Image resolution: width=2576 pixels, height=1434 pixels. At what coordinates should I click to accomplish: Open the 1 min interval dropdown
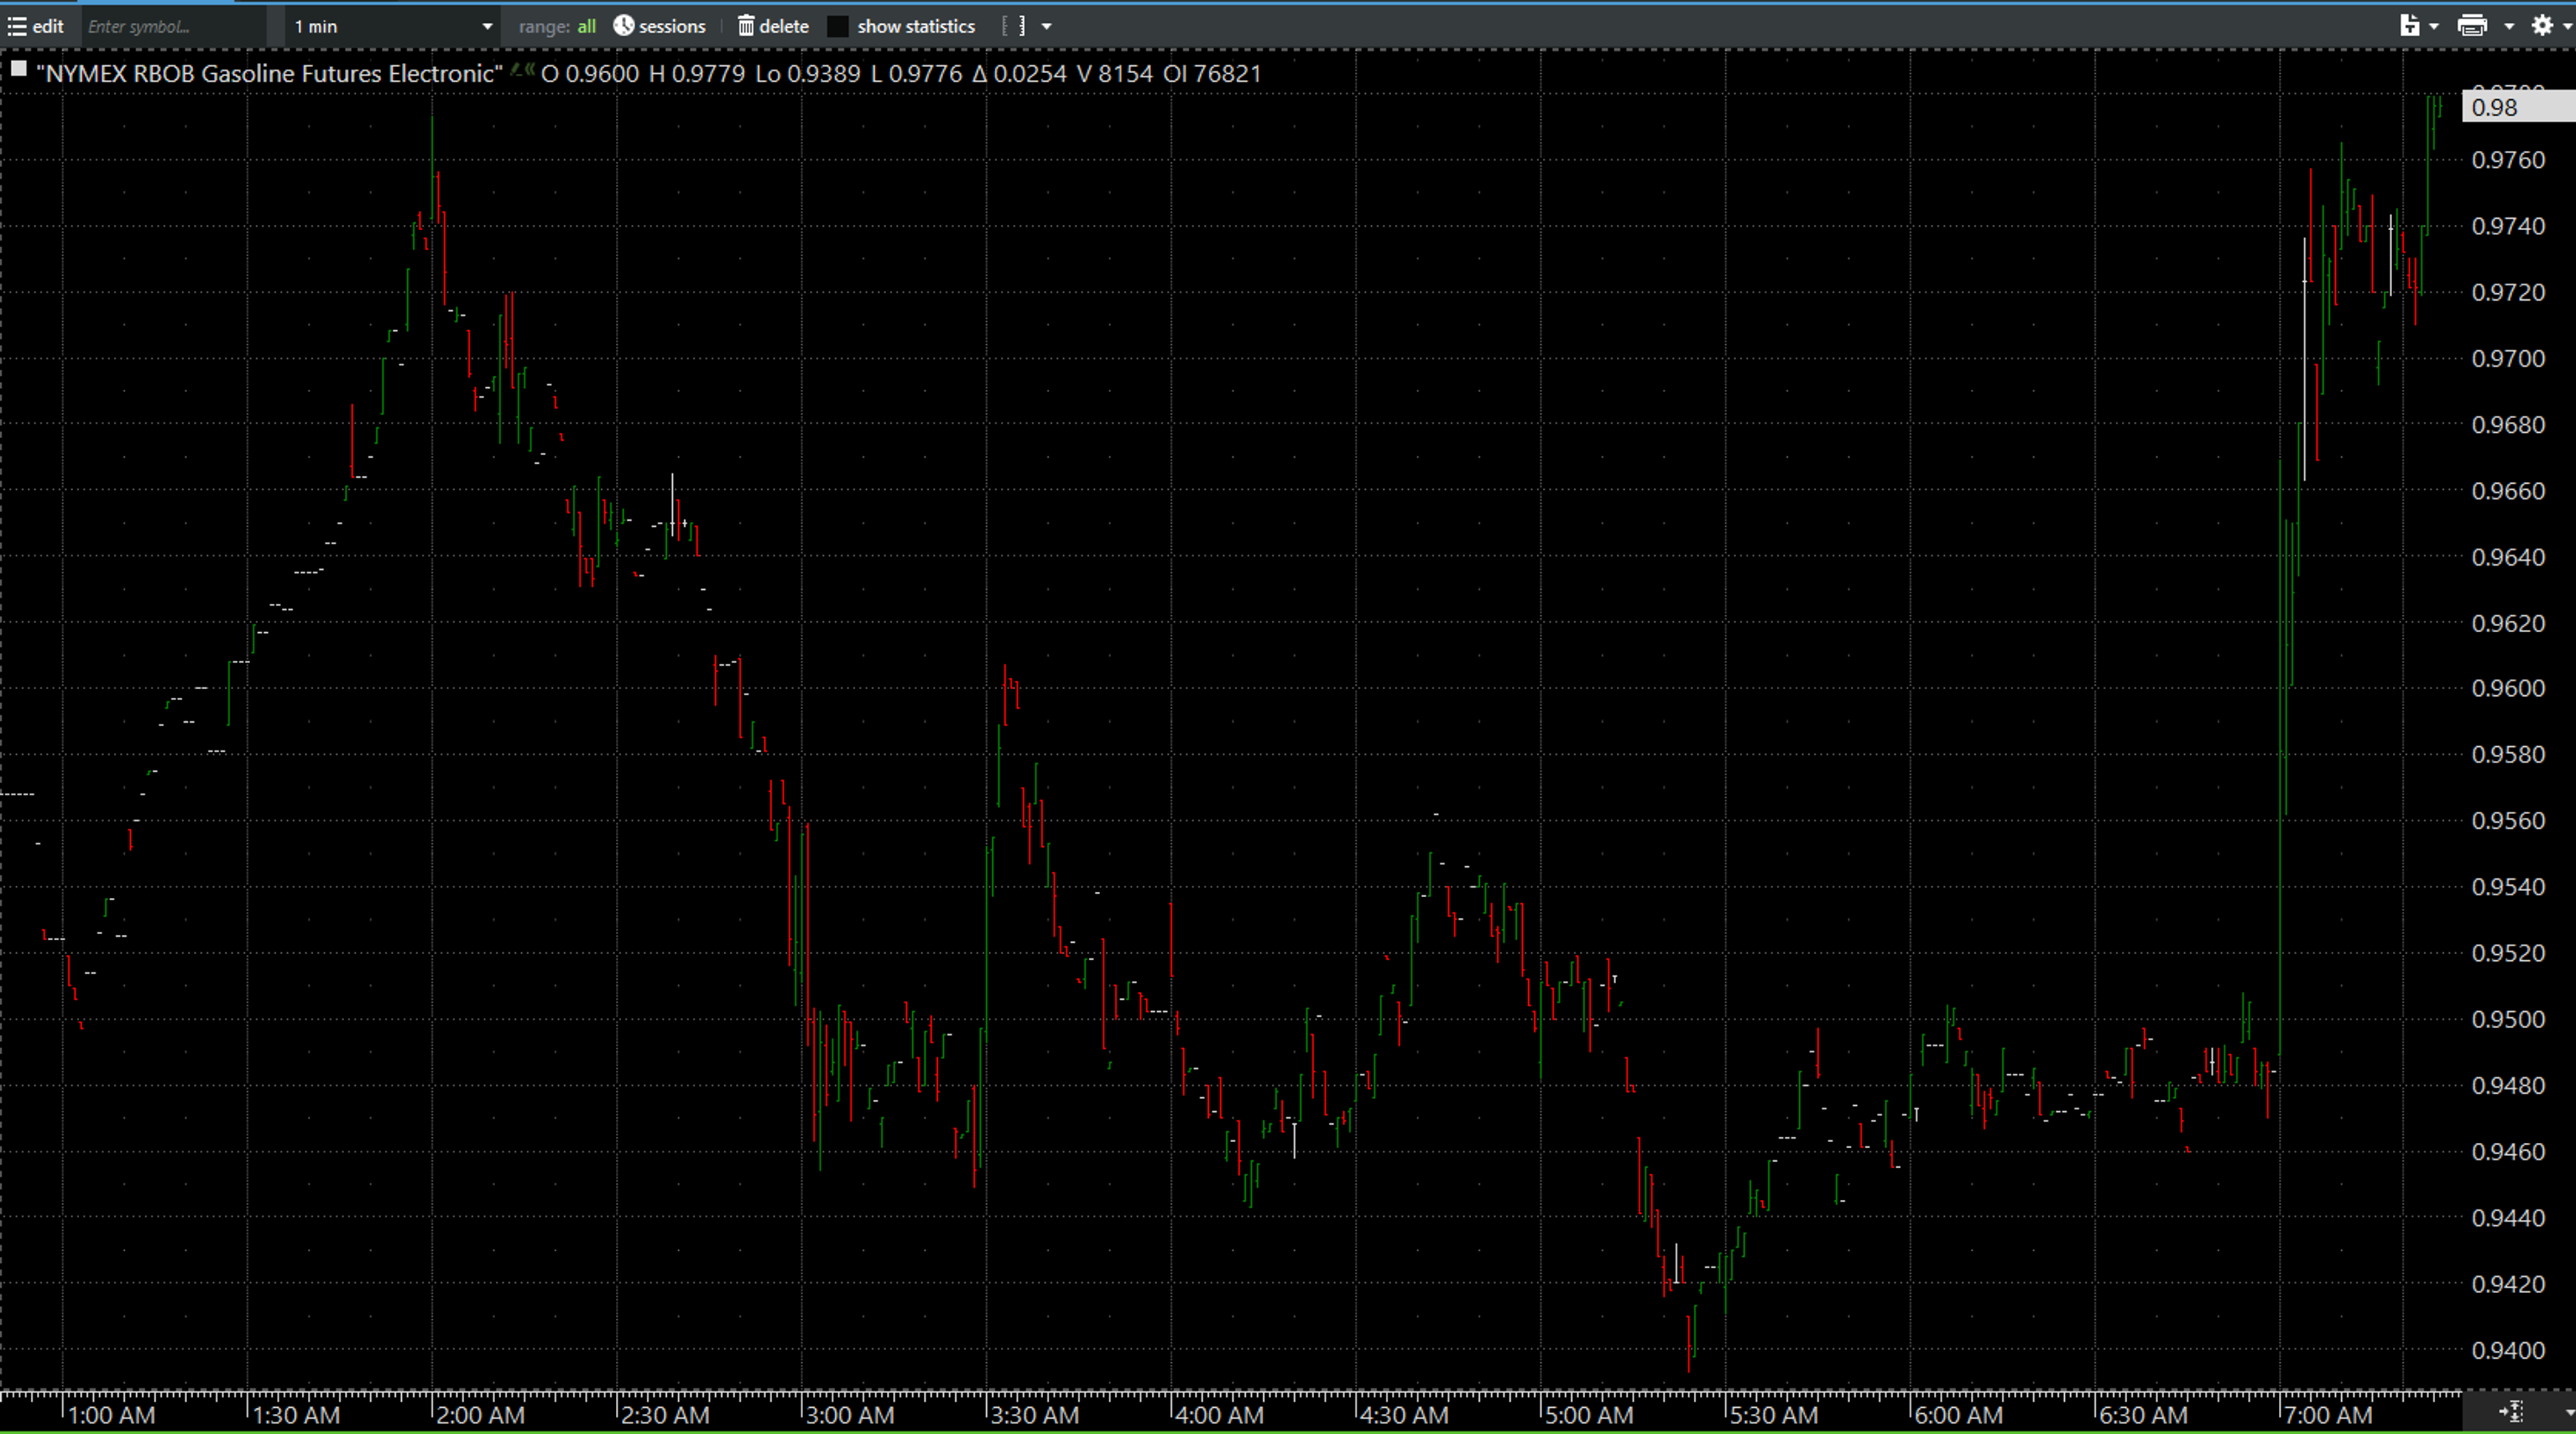[393, 26]
